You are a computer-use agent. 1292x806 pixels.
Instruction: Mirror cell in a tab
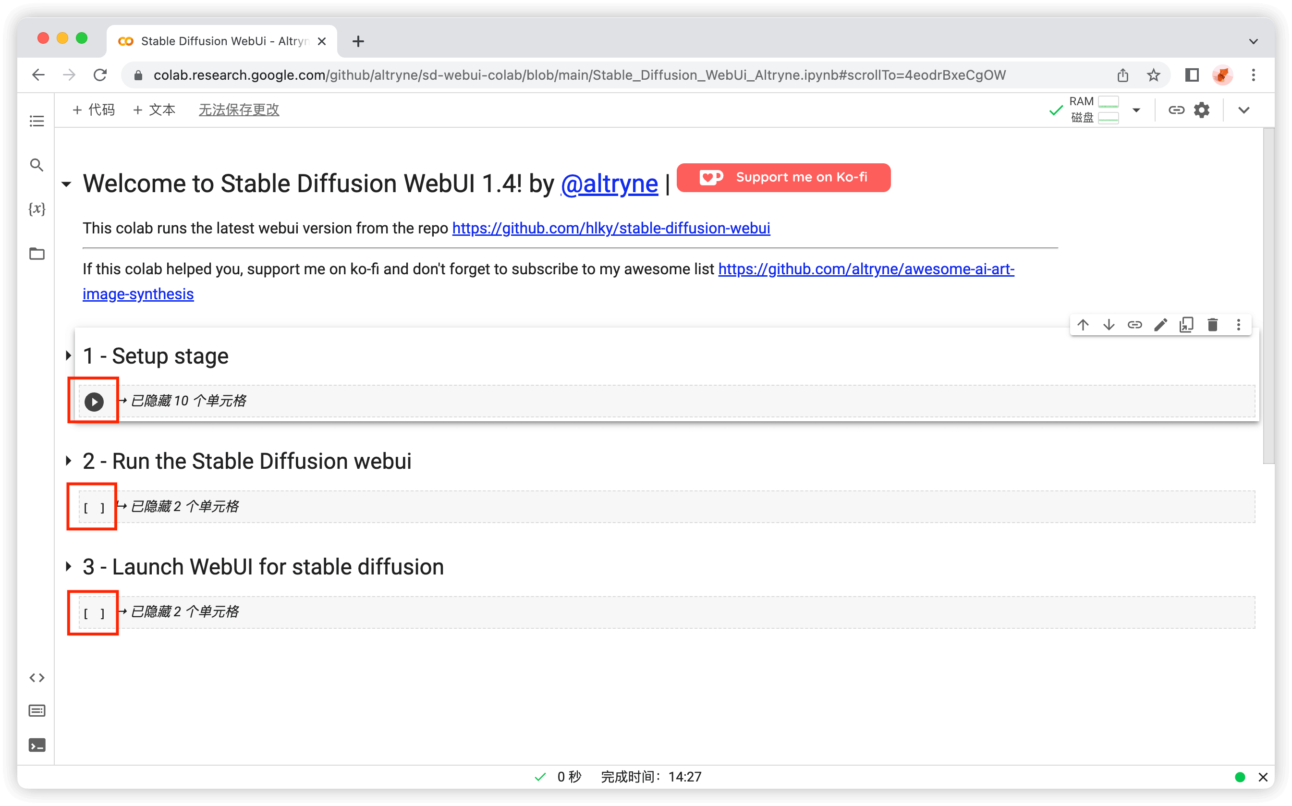click(1186, 325)
